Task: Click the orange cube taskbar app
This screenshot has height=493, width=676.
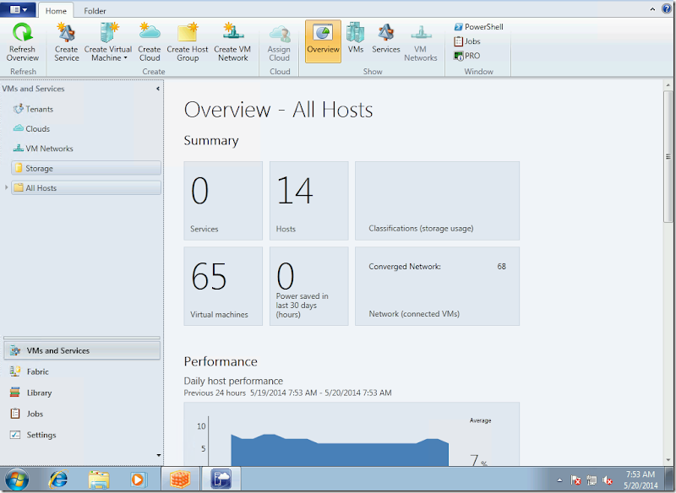Action: coord(180,479)
